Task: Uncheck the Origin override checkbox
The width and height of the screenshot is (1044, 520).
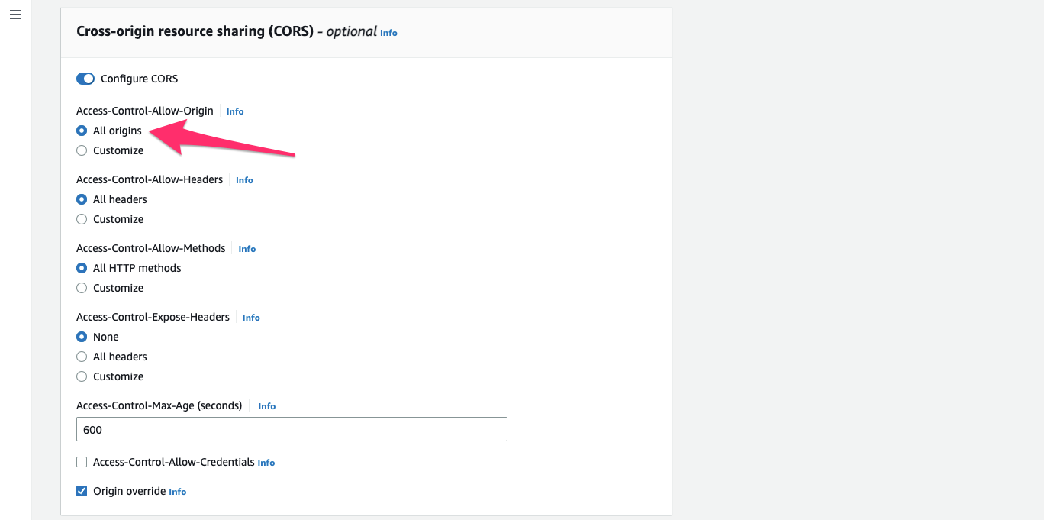Action: pos(82,491)
